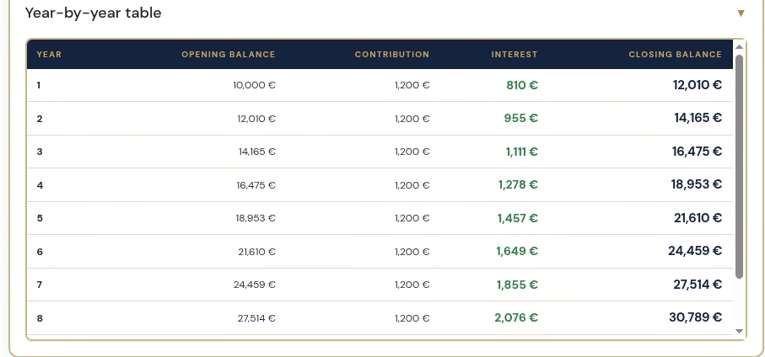Click the scrollbar up arrow in the table
765x357 pixels.
click(x=739, y=47)
